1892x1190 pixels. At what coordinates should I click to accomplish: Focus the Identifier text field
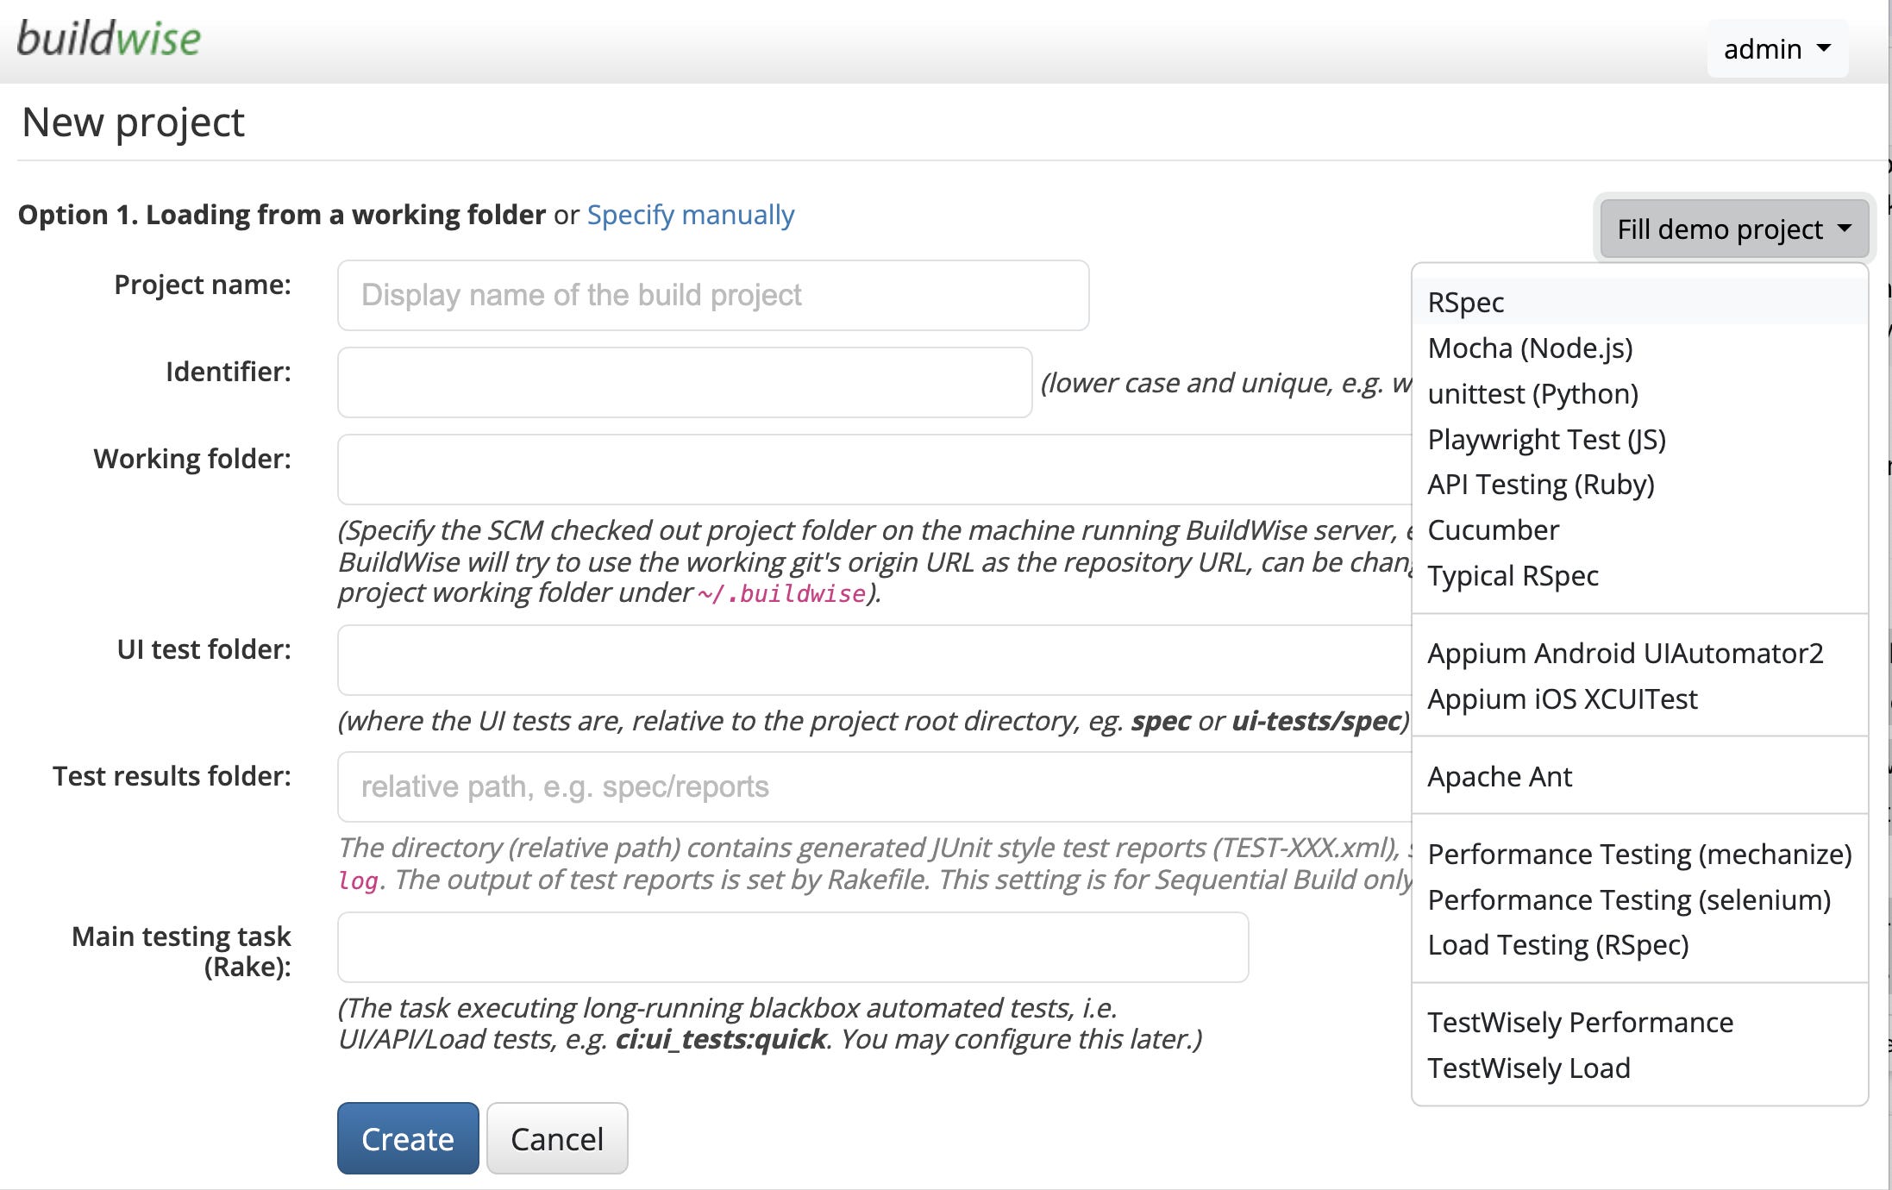(x=684, y=383)
